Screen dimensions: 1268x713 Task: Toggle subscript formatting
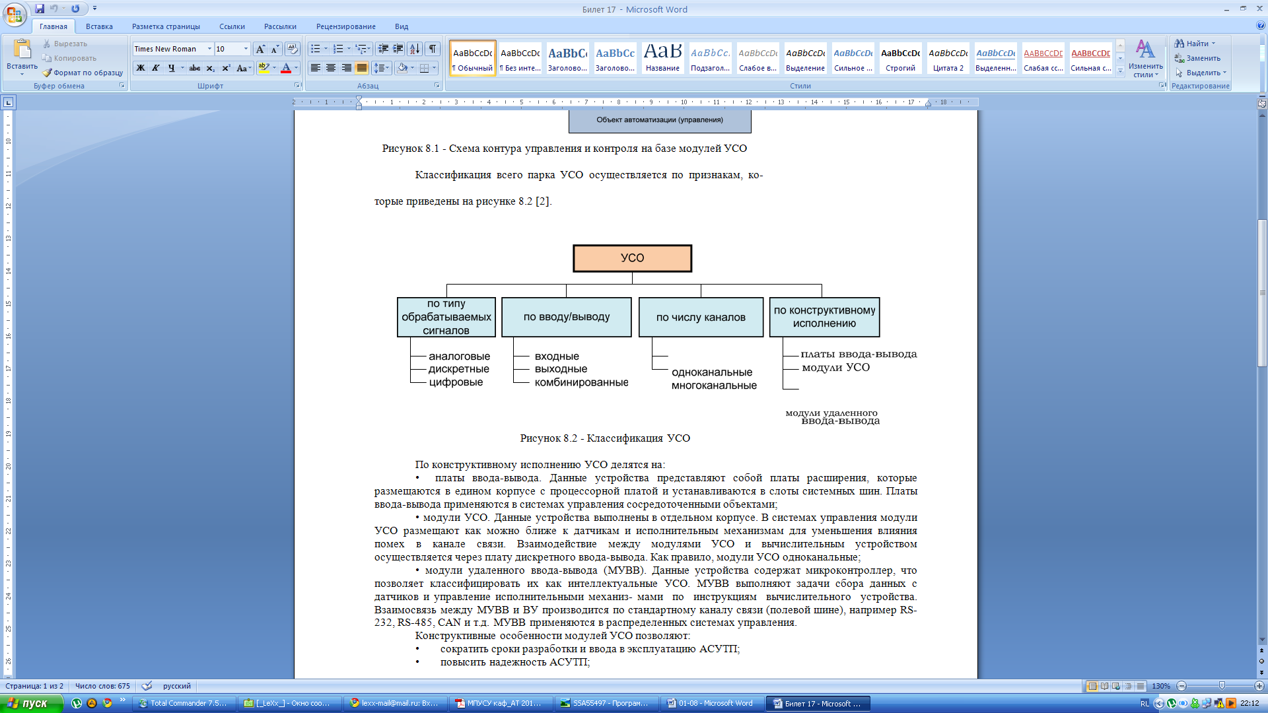(x=210, y=68)
